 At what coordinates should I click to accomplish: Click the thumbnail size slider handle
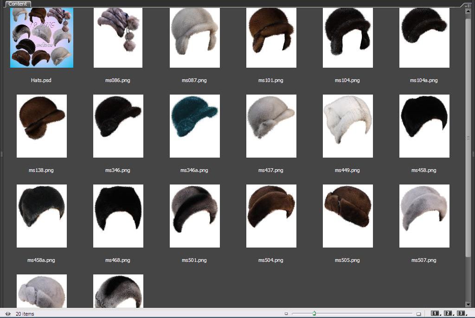(314, 313)
